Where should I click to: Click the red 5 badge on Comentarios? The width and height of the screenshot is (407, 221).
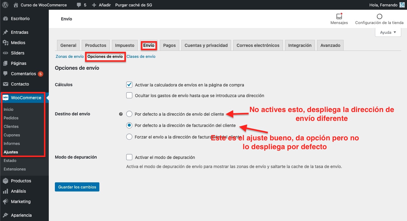pyautogui.click(x=41, y=74)
